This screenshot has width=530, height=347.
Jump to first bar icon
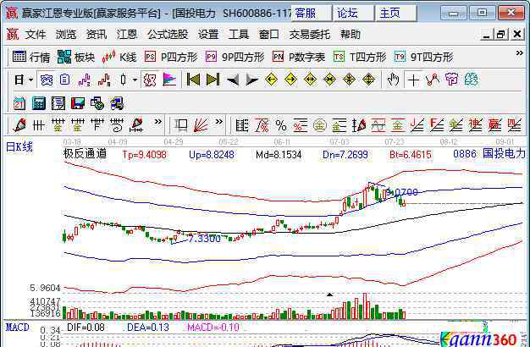pyautogui.click(x=193, y=80)
